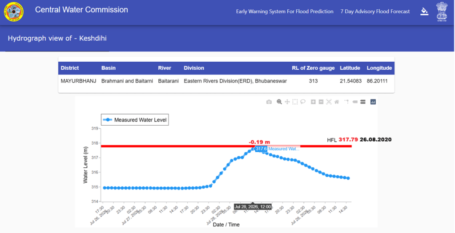
Task: Open Early Warning System For Flood Prediction
Action: point(285,12)
